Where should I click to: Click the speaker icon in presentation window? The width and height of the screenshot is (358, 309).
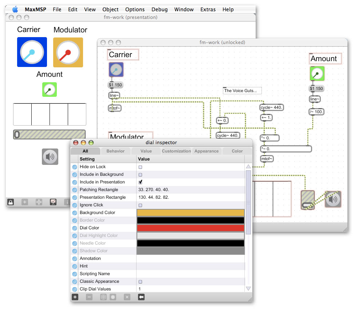click(x=50, y=157)
